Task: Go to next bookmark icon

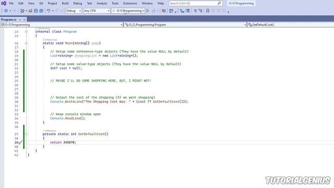Action: (x=219, y=10)
